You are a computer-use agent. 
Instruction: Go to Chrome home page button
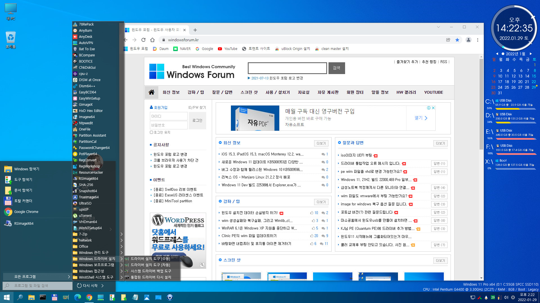coord(152,40)
